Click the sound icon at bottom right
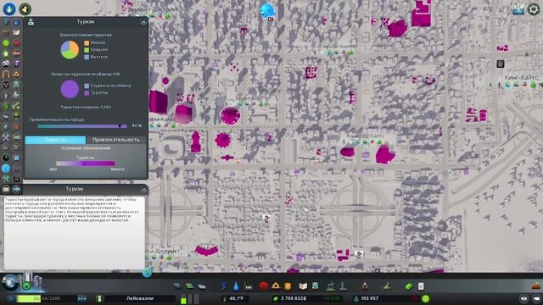The height and width of the screenshot is (305, 543). pos(523,298)
